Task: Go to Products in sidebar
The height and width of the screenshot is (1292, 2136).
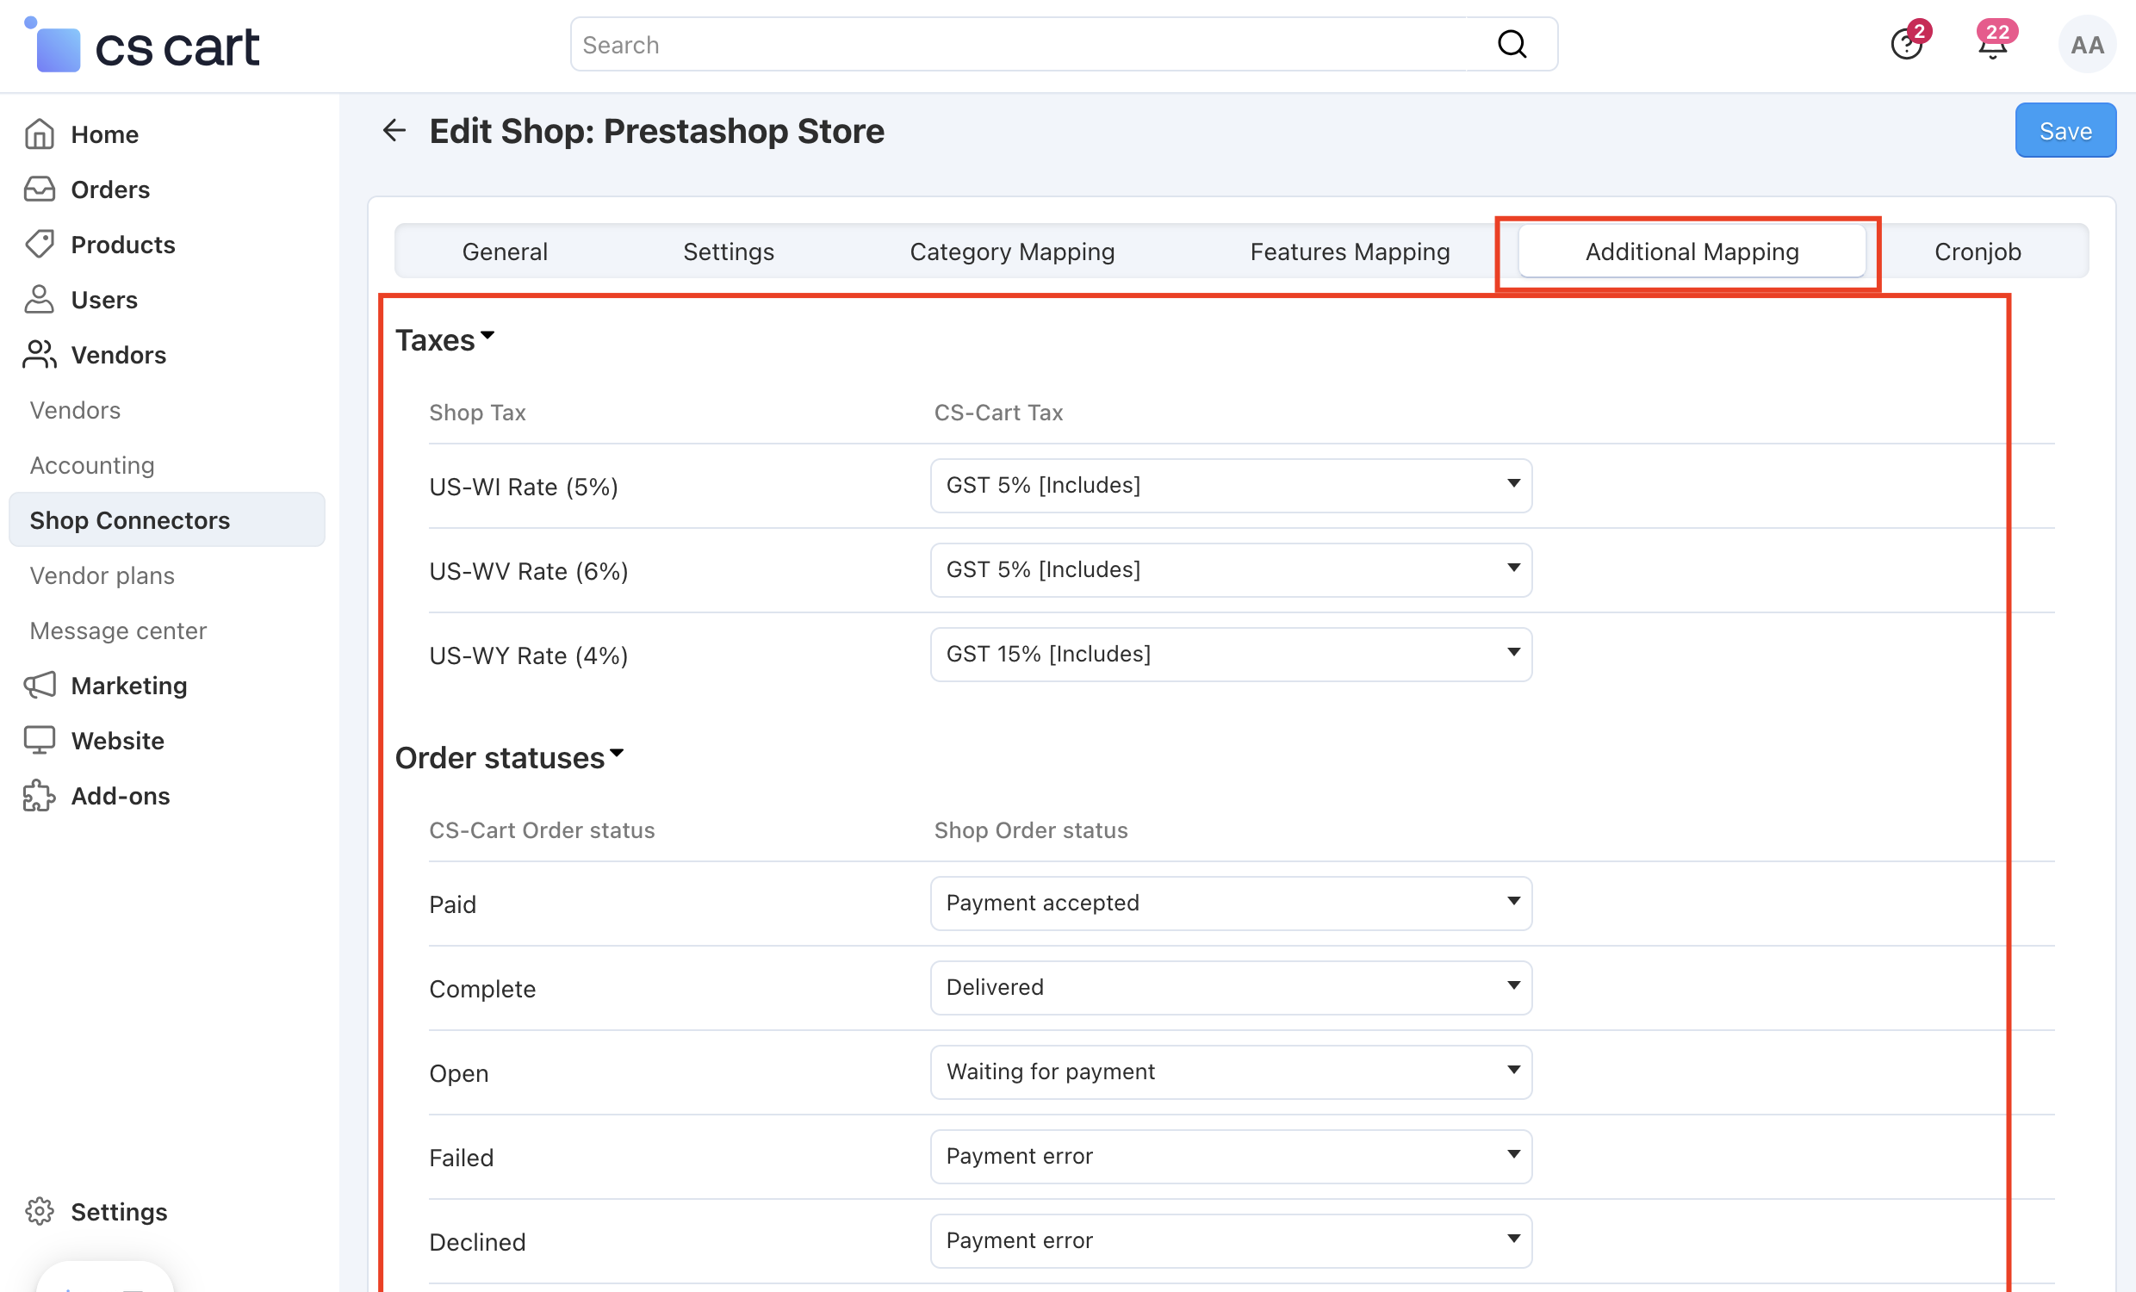Action: (x=123, y=245)
